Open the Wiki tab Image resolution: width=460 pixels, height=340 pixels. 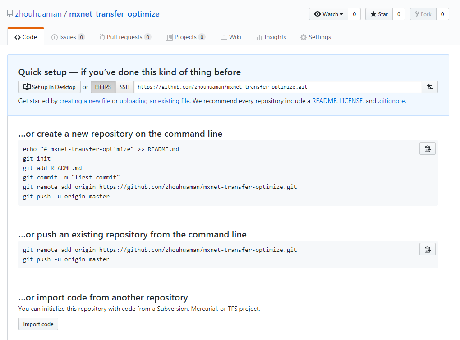point(231,37)
